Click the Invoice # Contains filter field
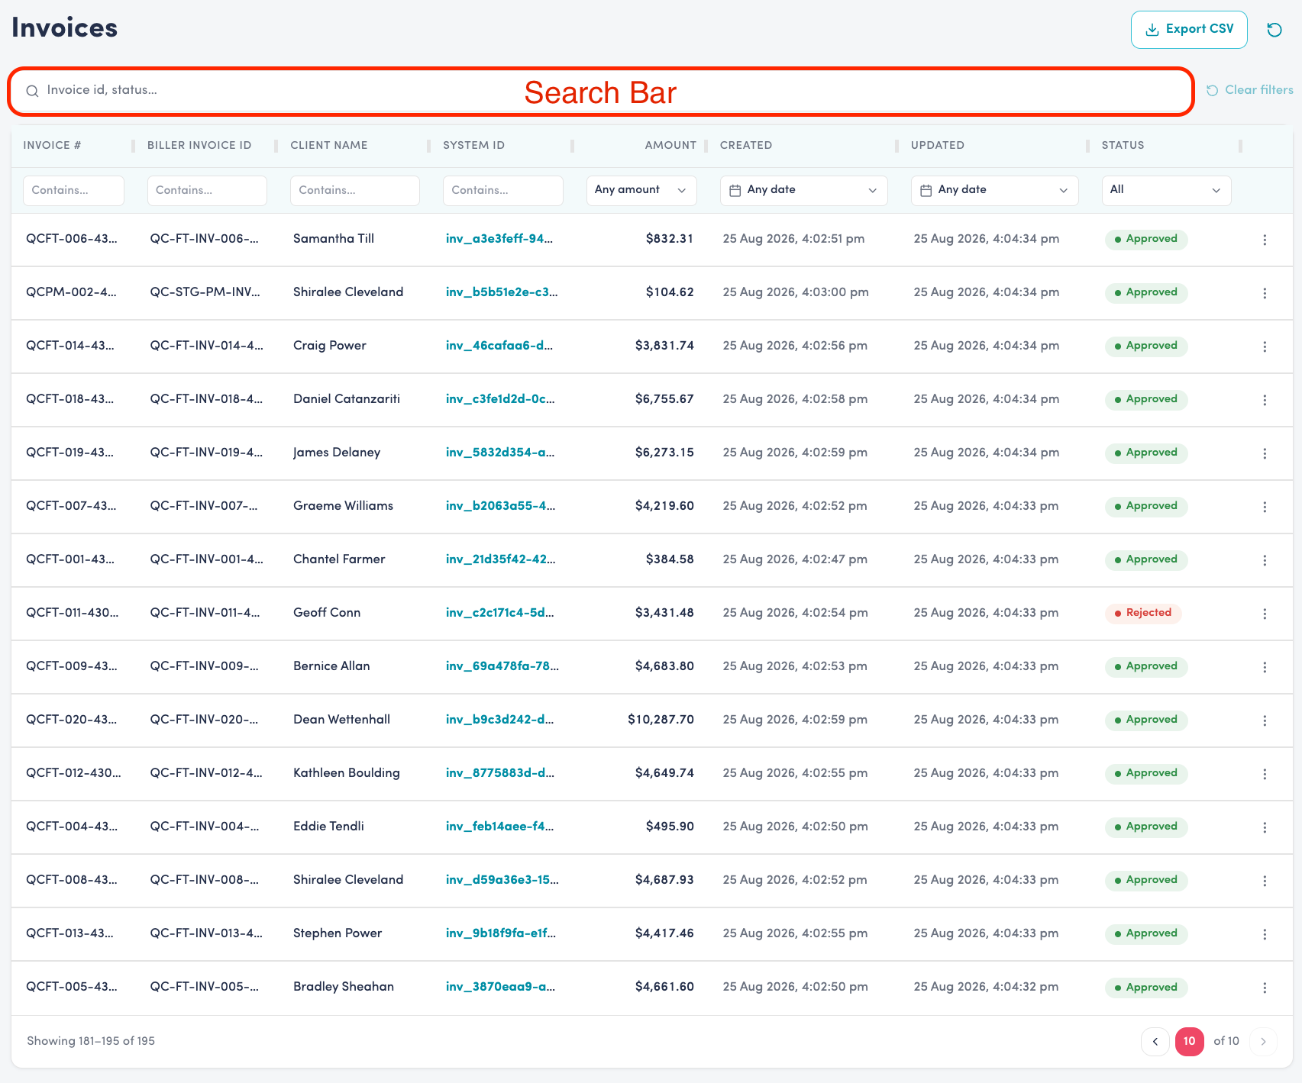 tap(73, 190)
